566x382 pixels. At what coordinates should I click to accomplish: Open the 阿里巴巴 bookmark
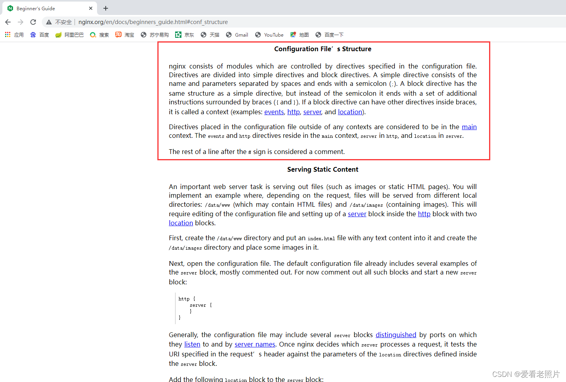69,35
